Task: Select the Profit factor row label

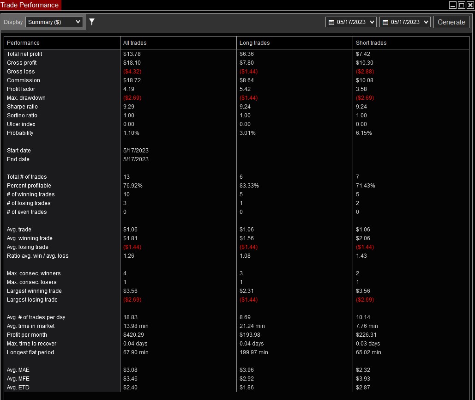Action: pos(21,89)
